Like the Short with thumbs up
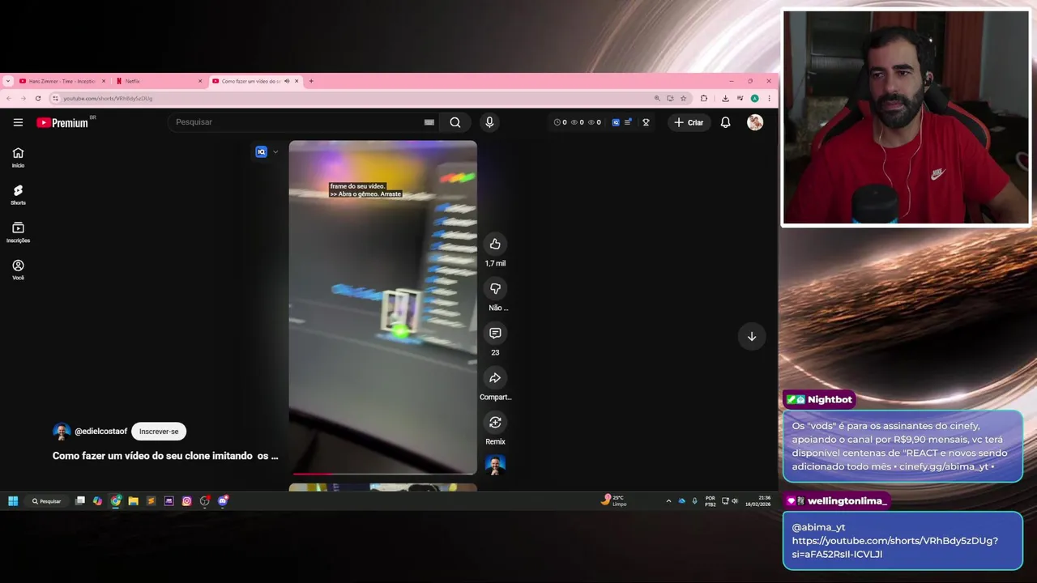Image resolution: width=1037 pixels, height=583 pixels. click(495, 244)
